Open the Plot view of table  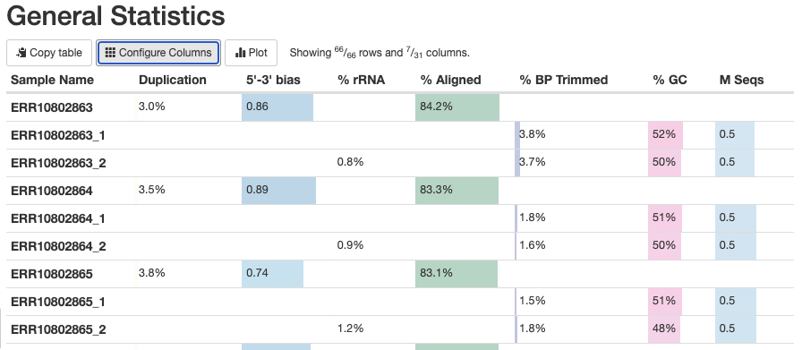pyautogui.click(x=252, y=53)
